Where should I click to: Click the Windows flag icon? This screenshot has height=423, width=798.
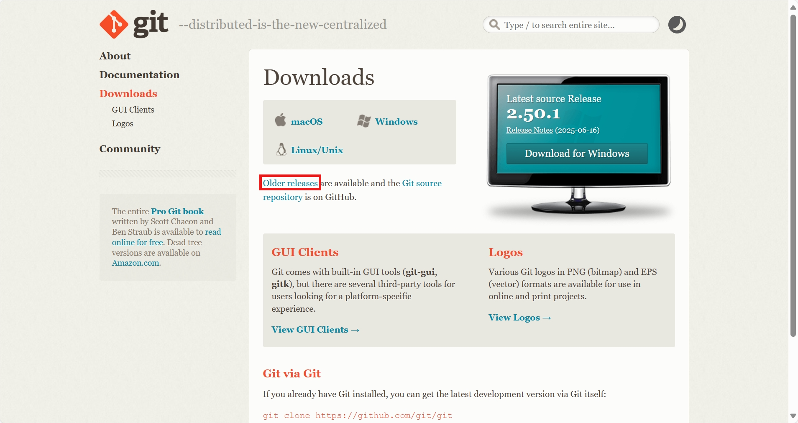[364, 121]
